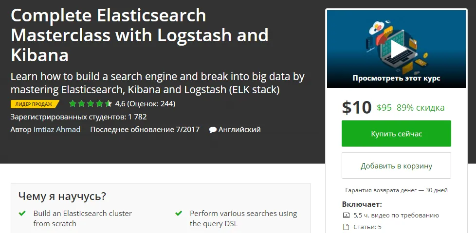
Task: Click the five-star rating icons
Action: 91,103
